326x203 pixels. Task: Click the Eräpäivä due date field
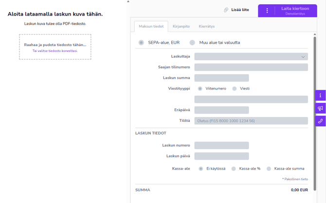pos(221,110)
